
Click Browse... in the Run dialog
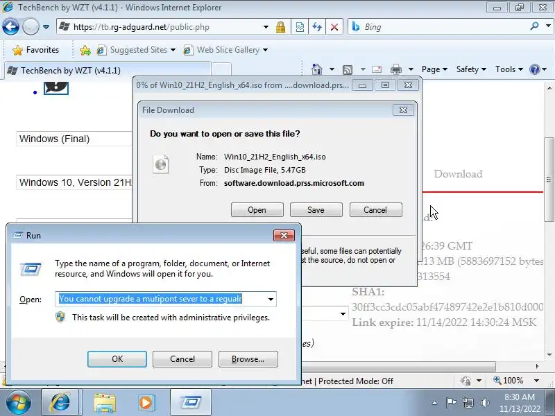tap(248, 359)
